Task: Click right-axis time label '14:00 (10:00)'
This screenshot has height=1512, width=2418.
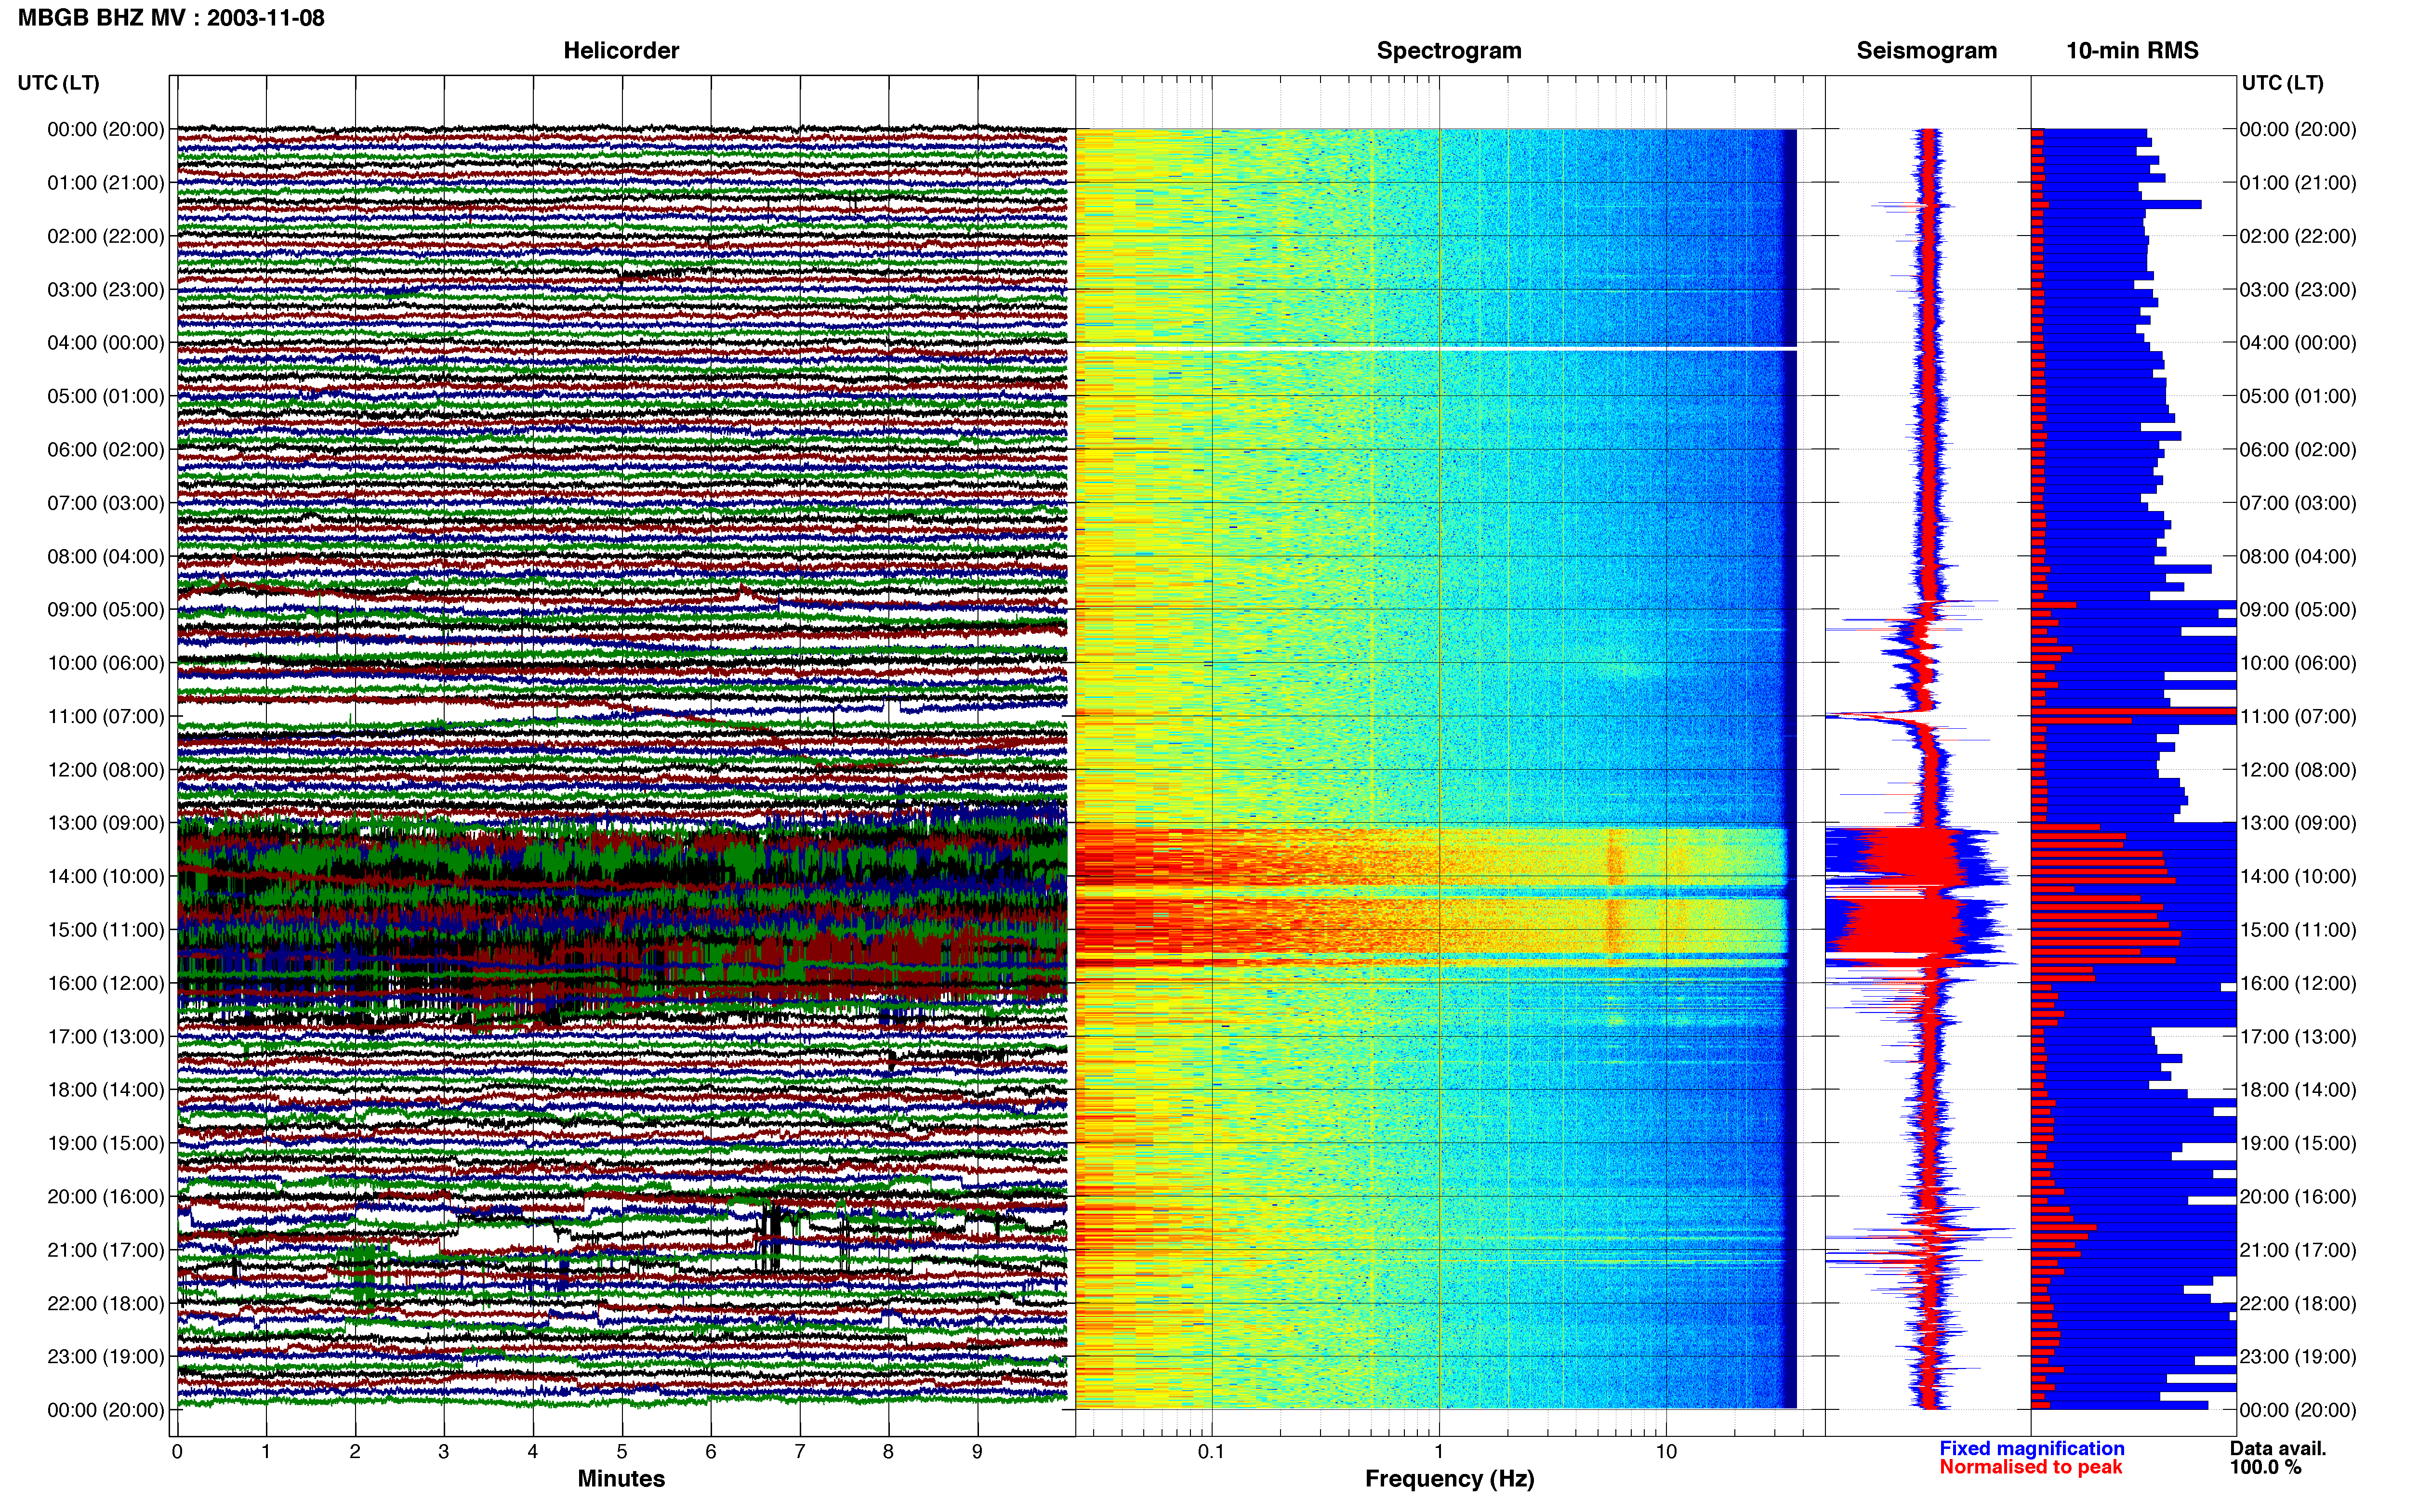Action: (x=2298, y=877)
